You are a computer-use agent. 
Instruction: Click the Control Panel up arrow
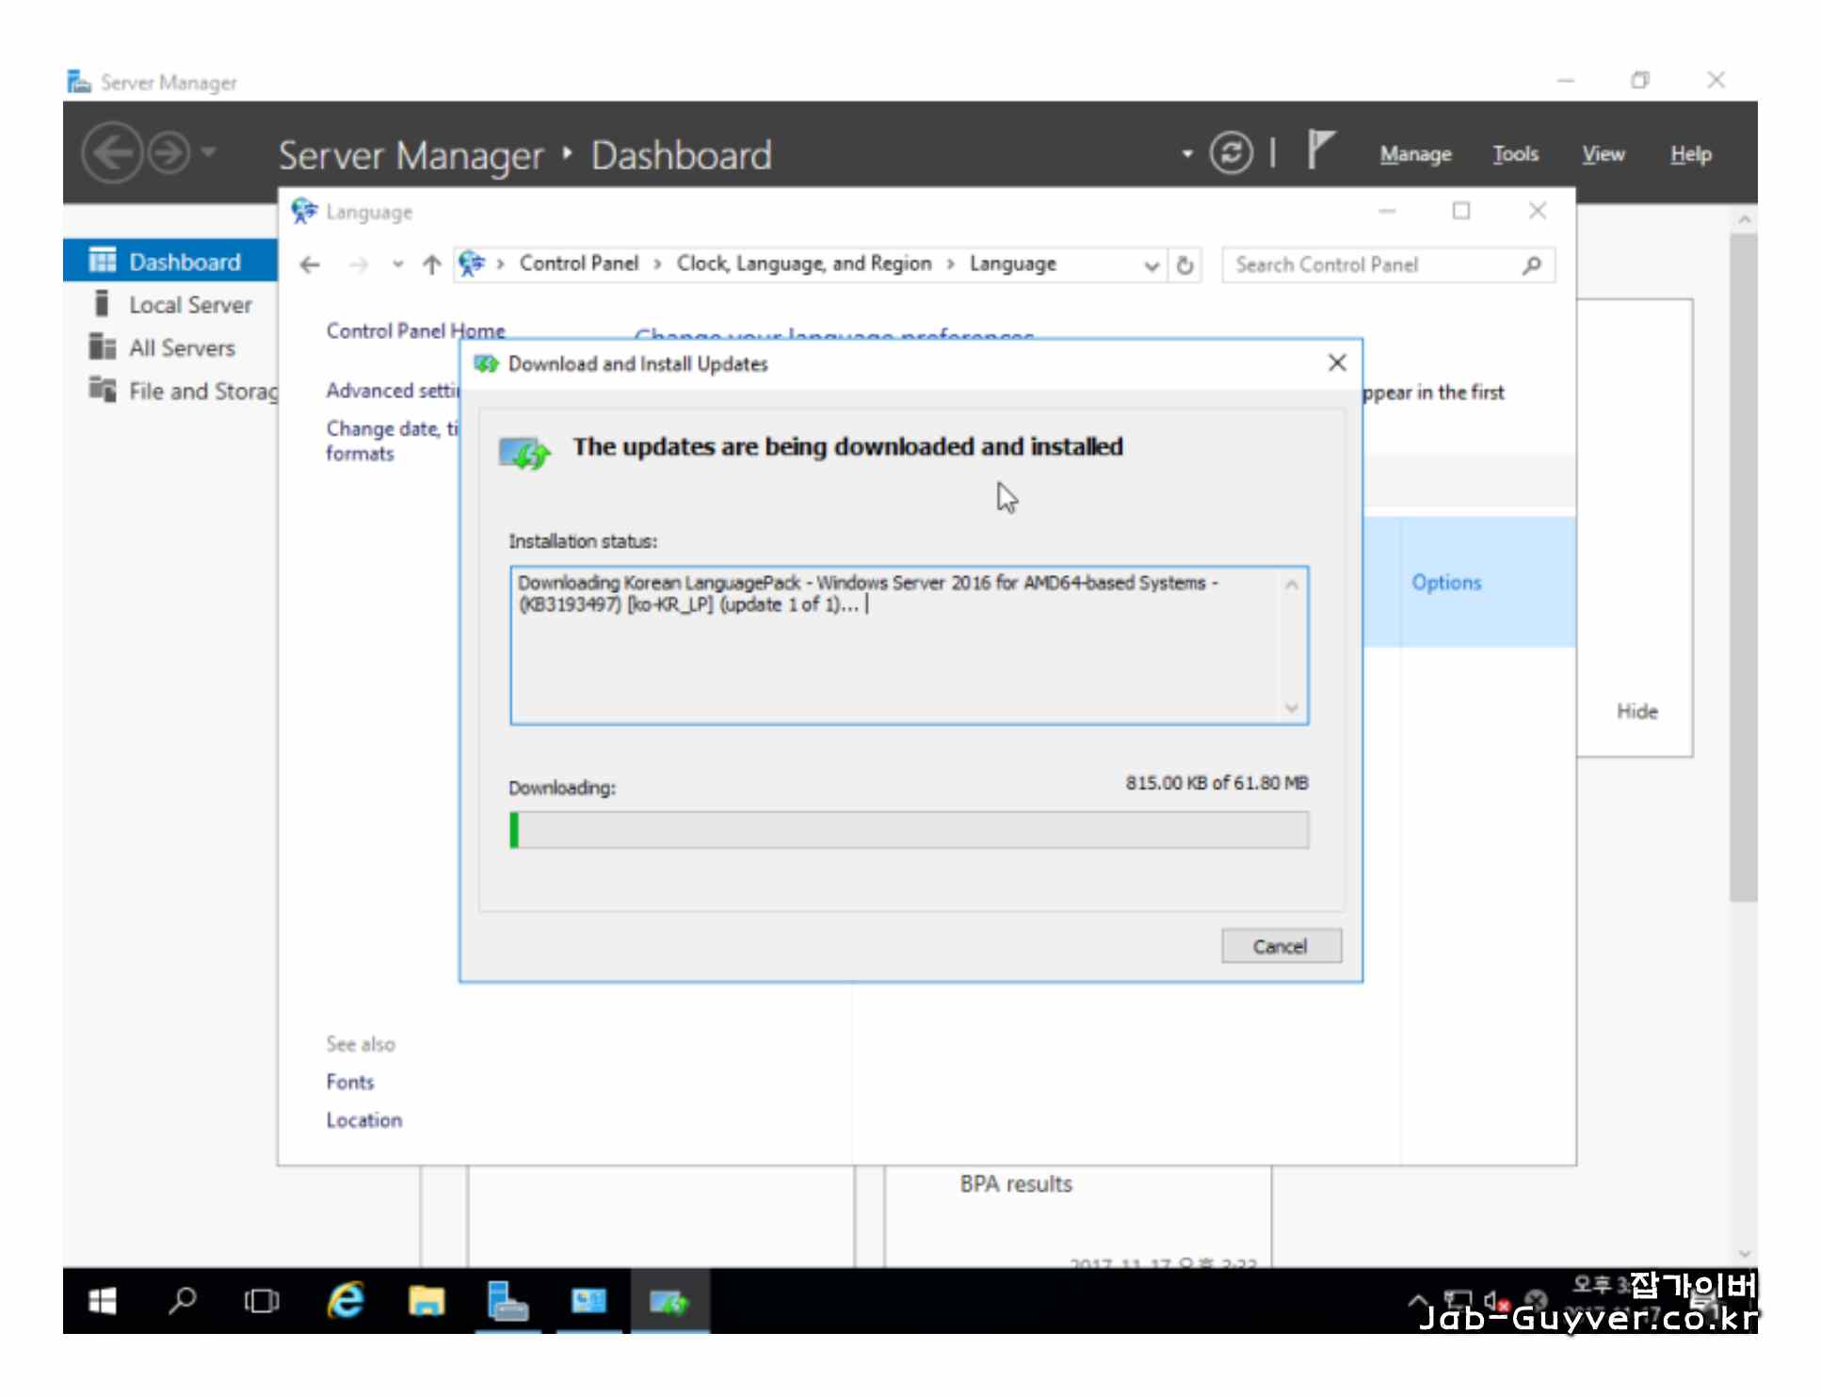[431, 265]
